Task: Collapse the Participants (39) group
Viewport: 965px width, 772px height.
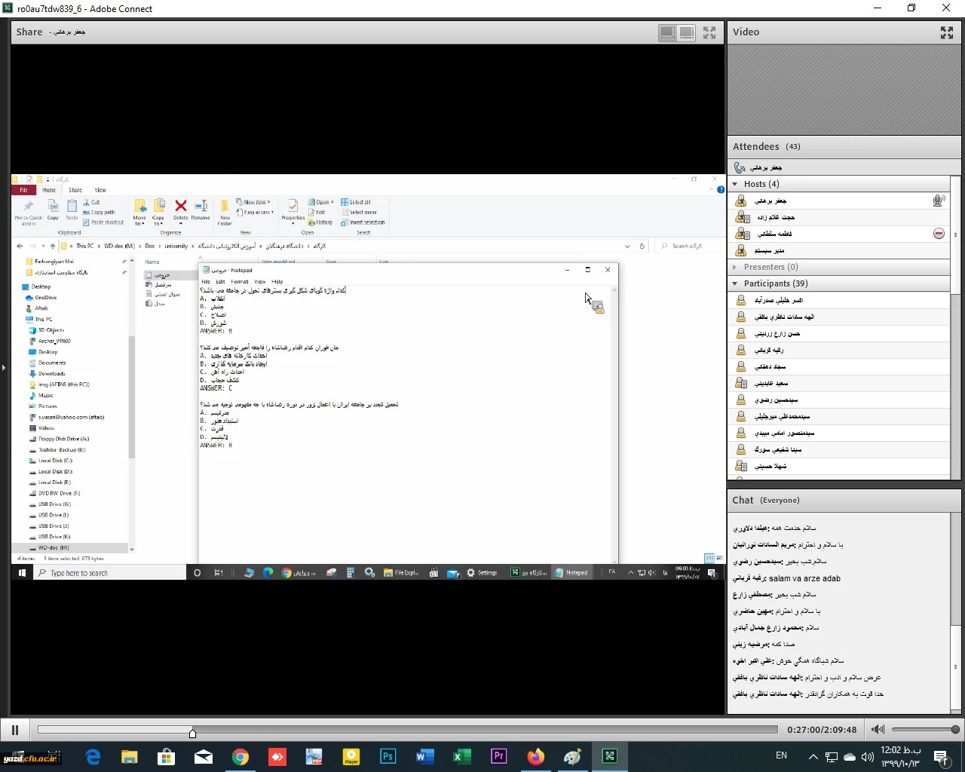Action: pyautogui.click(x=735, y=283)
